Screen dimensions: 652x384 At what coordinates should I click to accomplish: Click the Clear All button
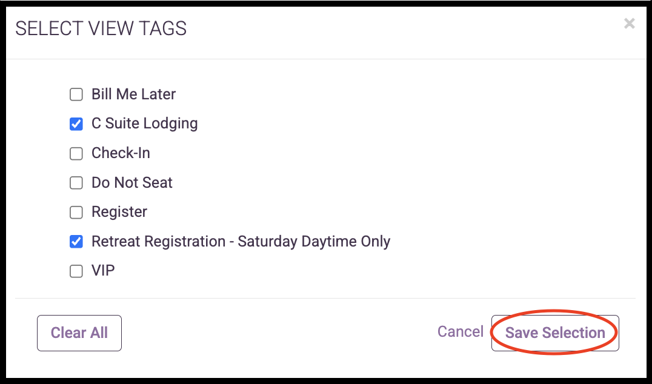click(79, 333)
